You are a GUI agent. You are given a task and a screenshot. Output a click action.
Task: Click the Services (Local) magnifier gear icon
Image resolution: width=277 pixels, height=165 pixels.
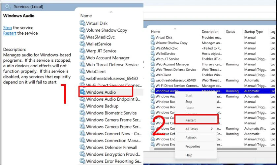(x=8, y=6)
